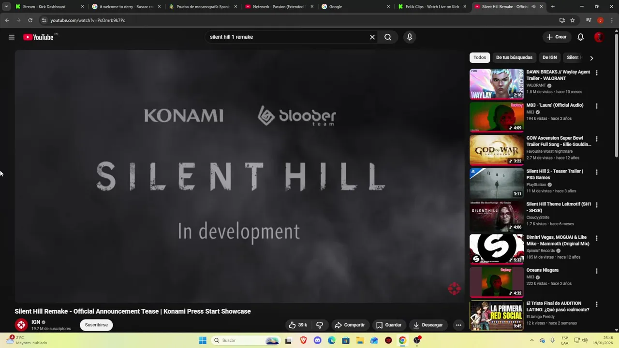Subscribe to IGN with Suscribirse
The height and width of the screenshot is (348, 619).
(x=96, y=325)
